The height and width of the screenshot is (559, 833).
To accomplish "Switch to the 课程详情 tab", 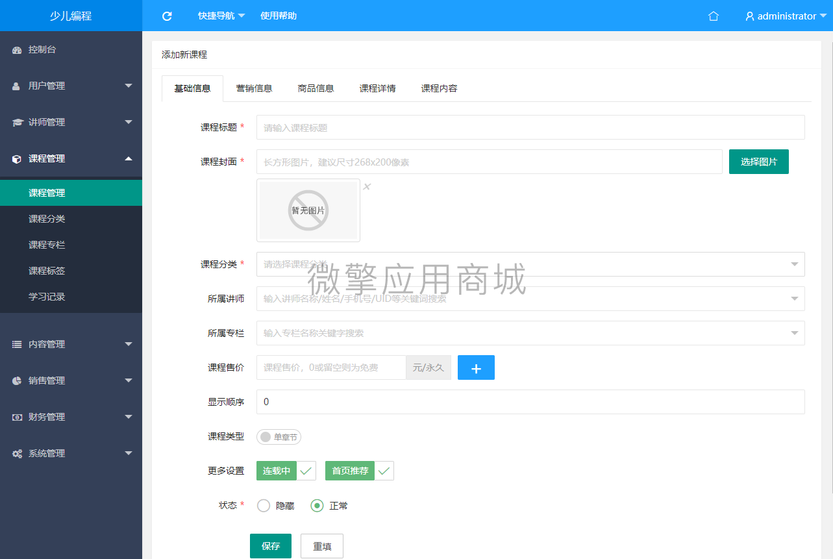I will tap(377, 88).
